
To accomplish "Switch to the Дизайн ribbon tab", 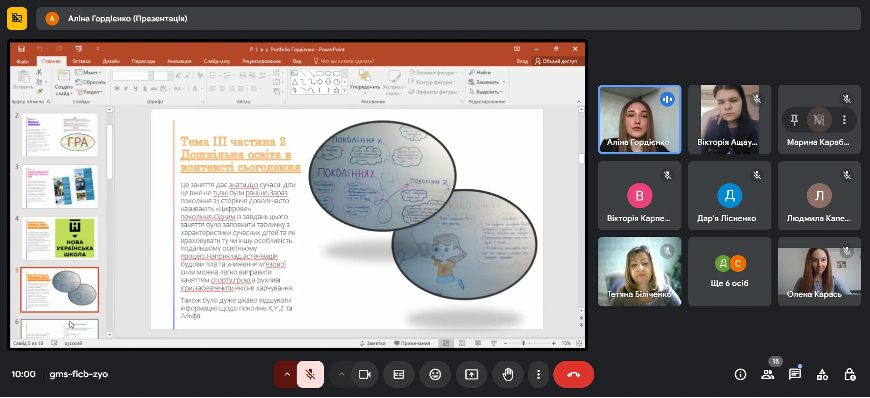I will (111, 61).
